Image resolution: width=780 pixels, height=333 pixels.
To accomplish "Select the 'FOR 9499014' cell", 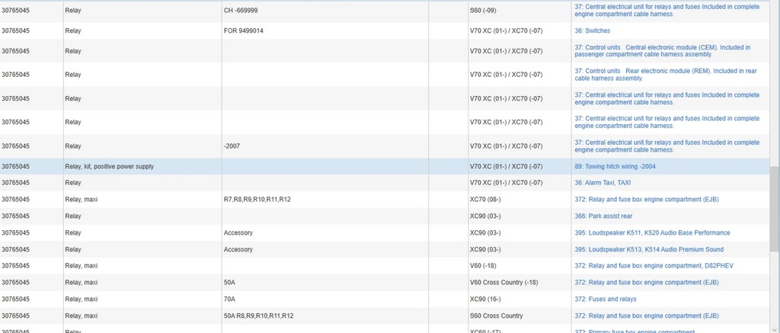I will [325, 30].
